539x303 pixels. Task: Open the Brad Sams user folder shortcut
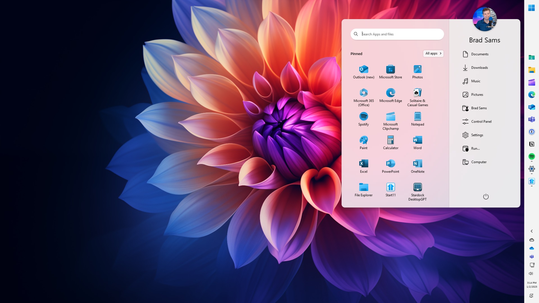474,108
